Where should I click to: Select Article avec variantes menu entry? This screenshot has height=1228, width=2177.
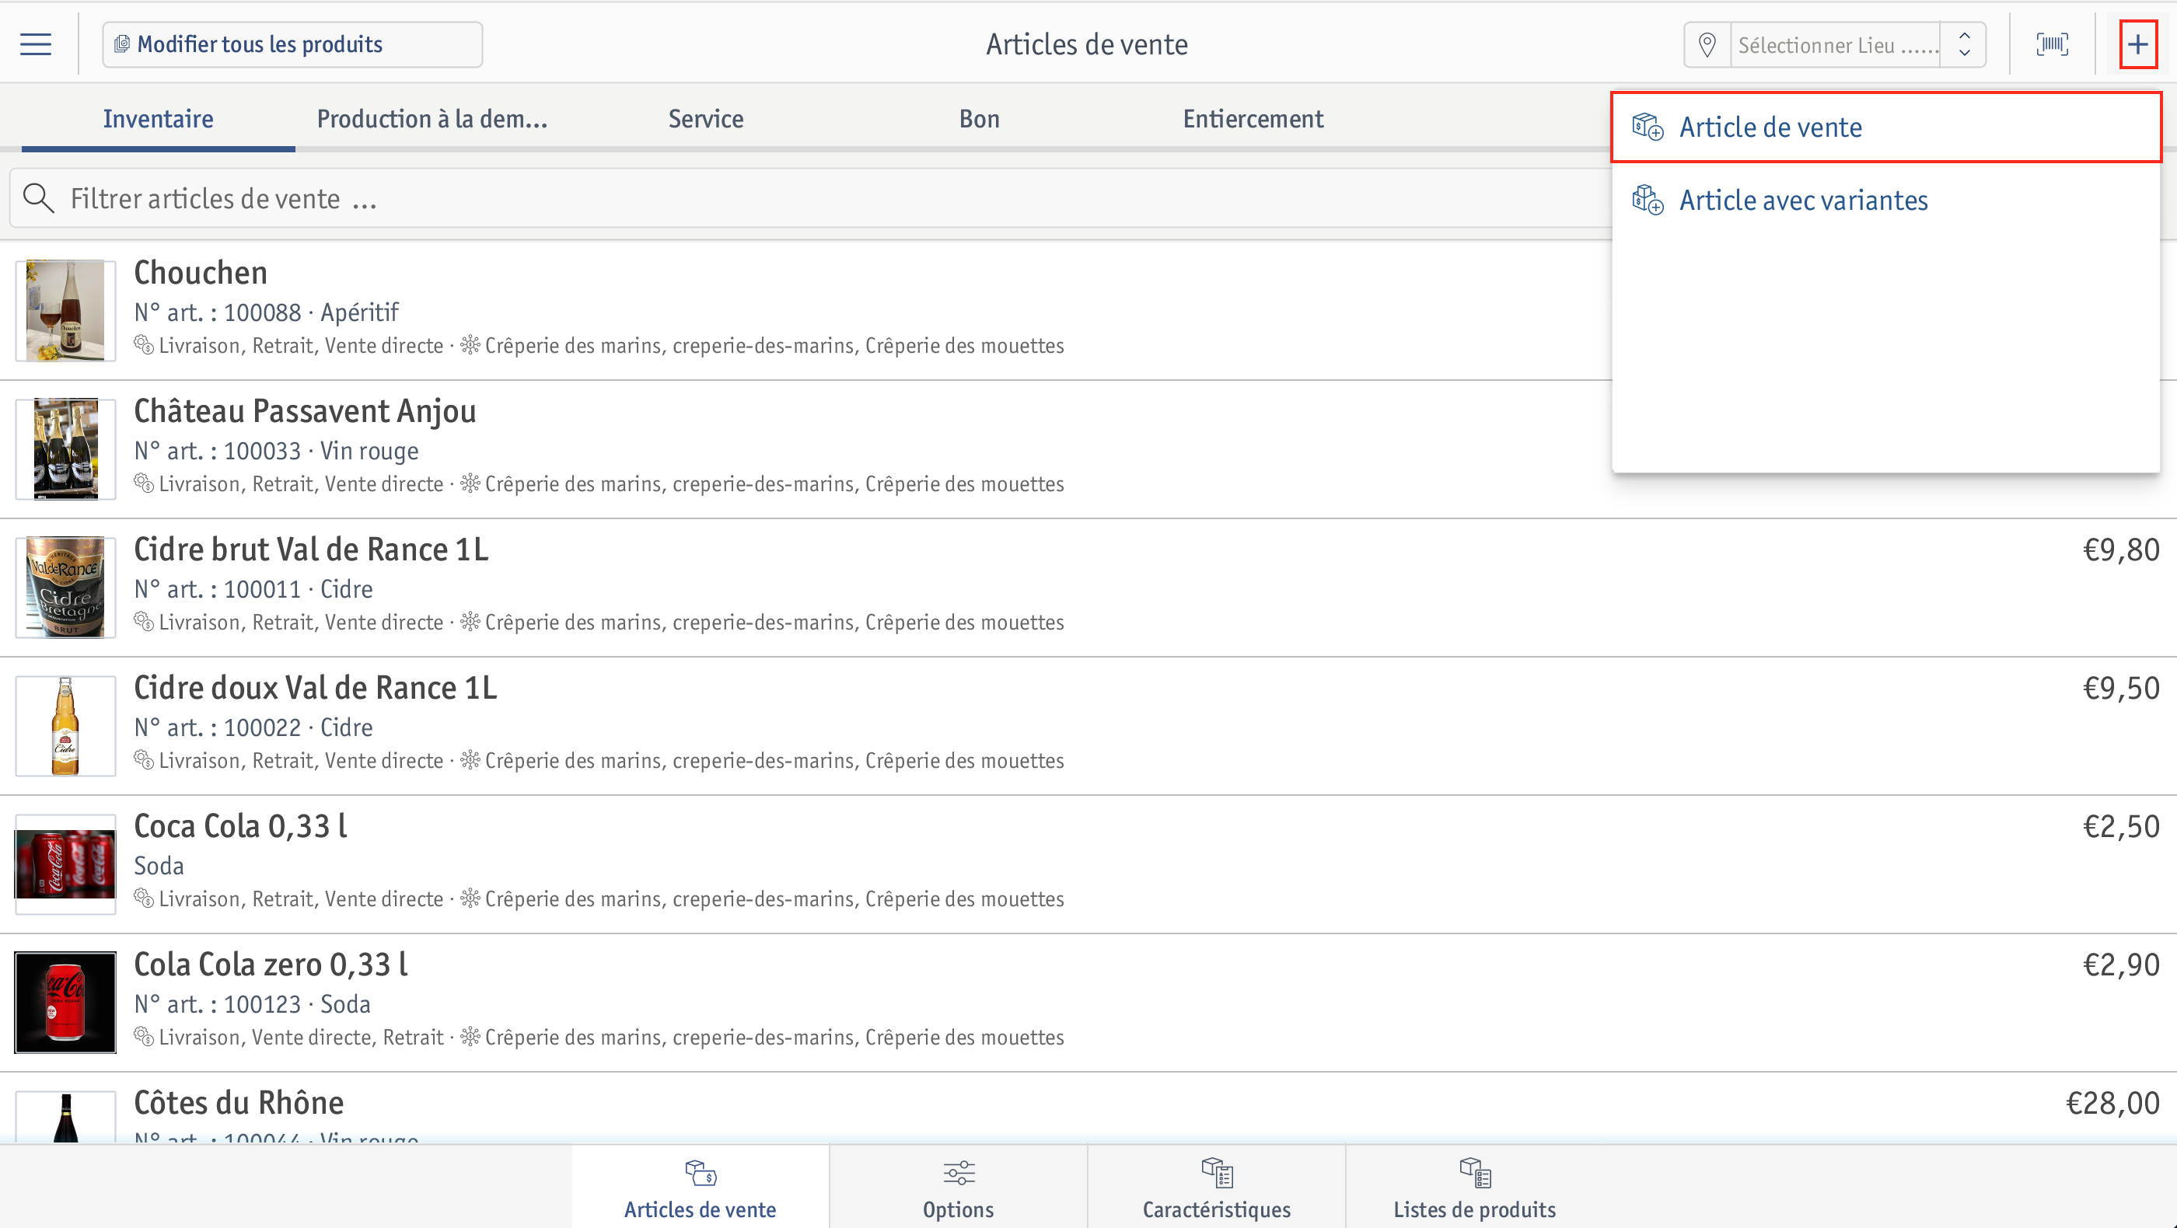click(1885, 201)
